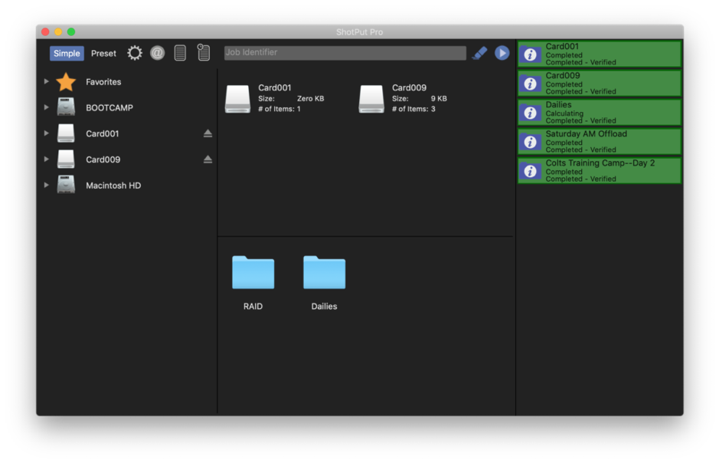Screen dimensions: 719x463
Task: Expand the BOOTCAMP drive
Action: point(47,107)
